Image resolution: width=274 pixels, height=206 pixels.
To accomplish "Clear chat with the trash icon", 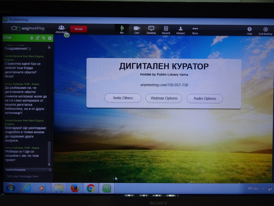I will (32, 38).
